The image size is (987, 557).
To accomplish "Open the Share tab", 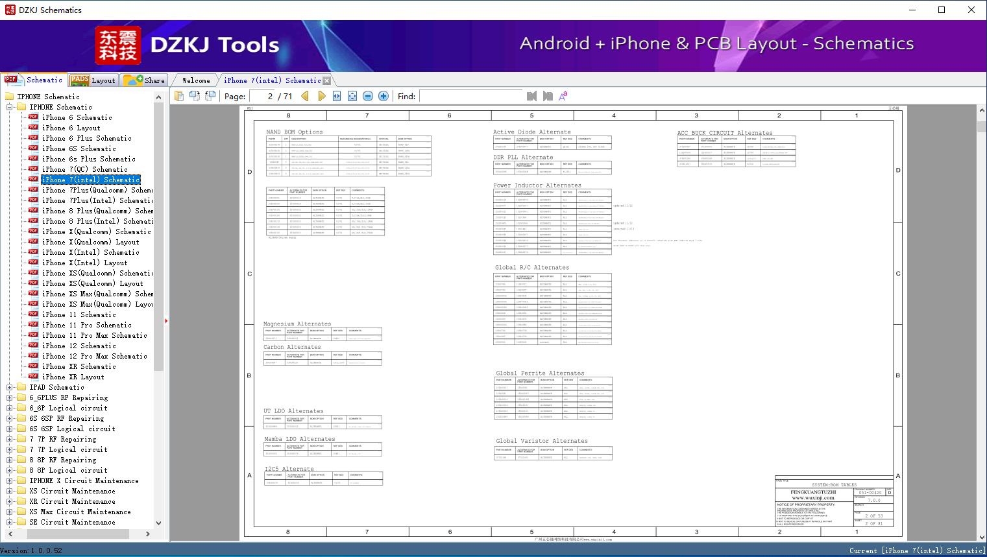I will [144, 80].
